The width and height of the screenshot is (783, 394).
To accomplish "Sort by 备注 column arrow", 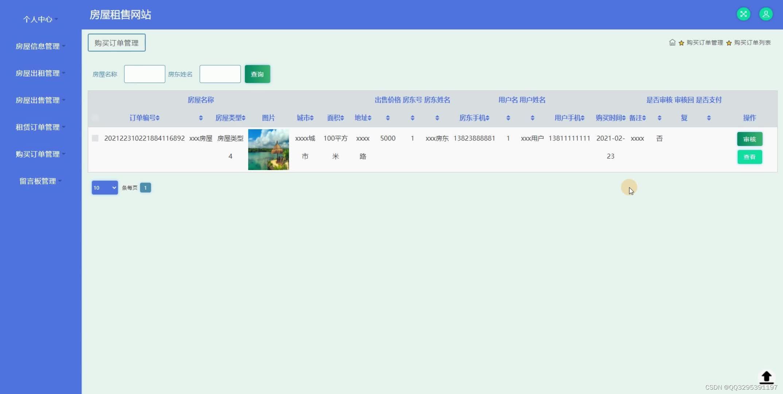I will (644, 118).
